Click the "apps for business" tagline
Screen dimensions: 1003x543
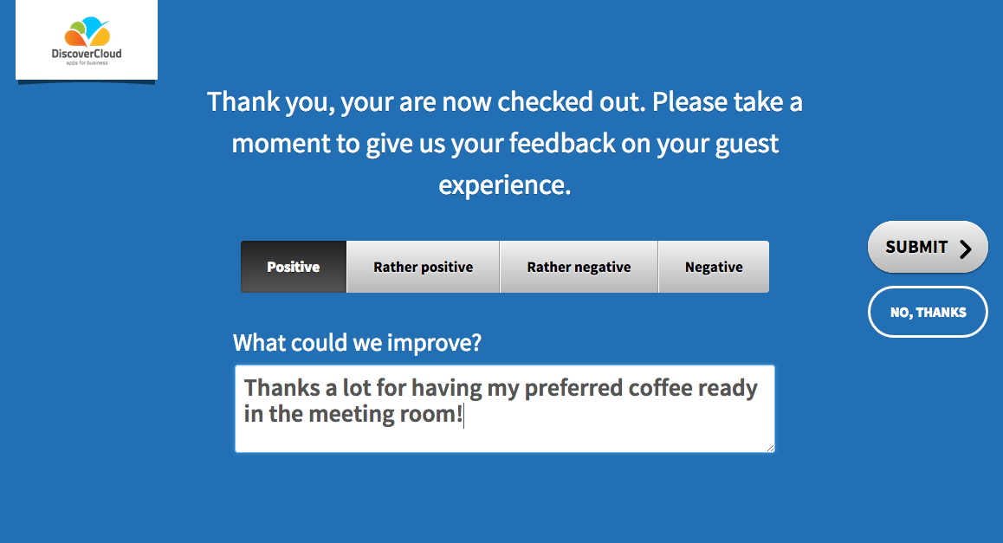coord(87,63)
